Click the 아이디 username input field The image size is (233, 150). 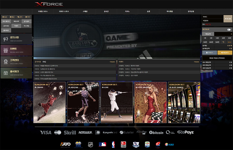(x=213, y=17)
